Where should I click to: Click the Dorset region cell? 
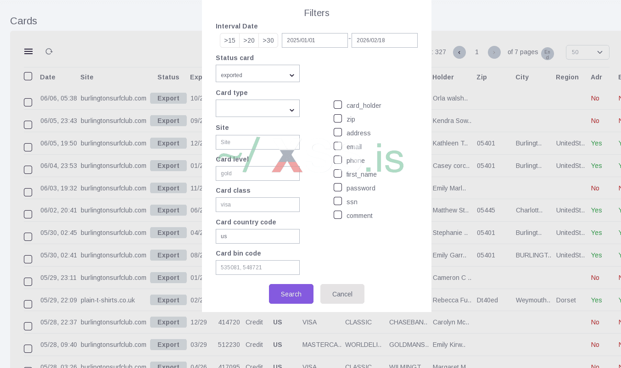(566, 300)
